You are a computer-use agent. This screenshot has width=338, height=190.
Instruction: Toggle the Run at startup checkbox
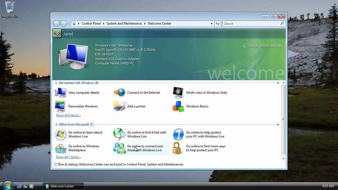click(x=56, y=164)
